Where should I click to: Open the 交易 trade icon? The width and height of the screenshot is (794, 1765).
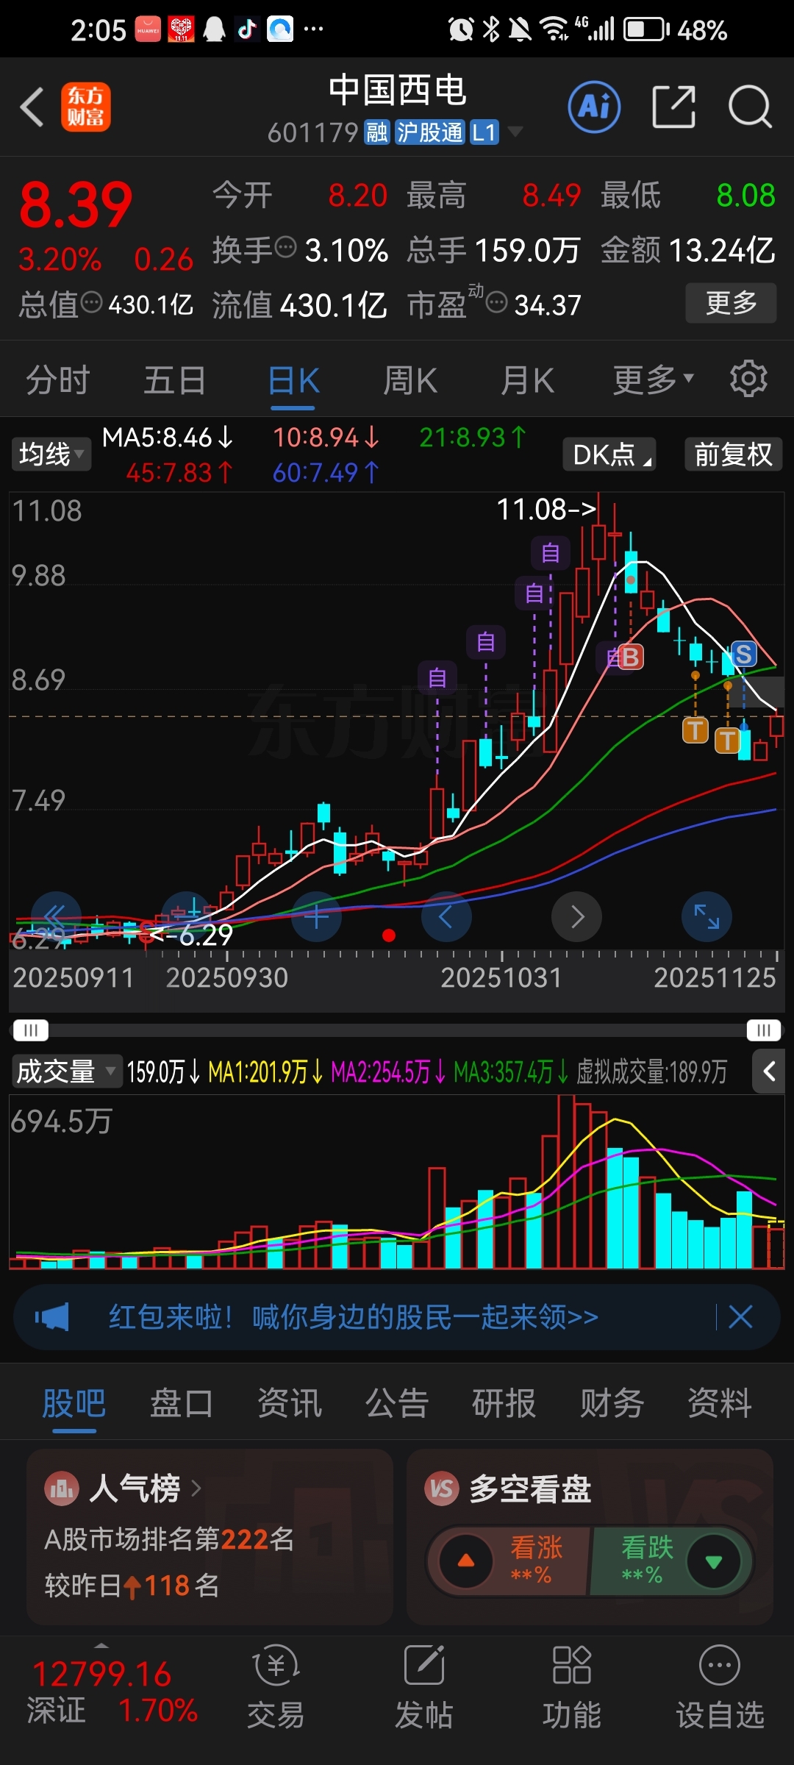(276, 1687)
